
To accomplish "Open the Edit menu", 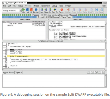I will point(9,6).
